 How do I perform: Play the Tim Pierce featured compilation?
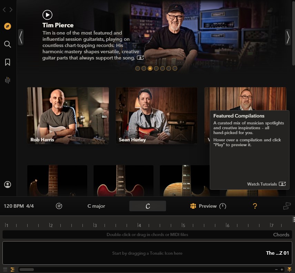point(47,15)
